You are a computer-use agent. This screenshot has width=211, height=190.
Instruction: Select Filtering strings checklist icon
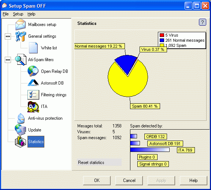(33, 95)
